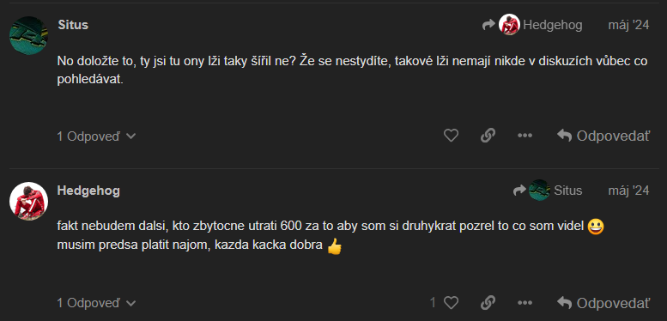
Task: Jump to Hedgehog's quoted post from reply-to
Action: click(x=540, y=25)
